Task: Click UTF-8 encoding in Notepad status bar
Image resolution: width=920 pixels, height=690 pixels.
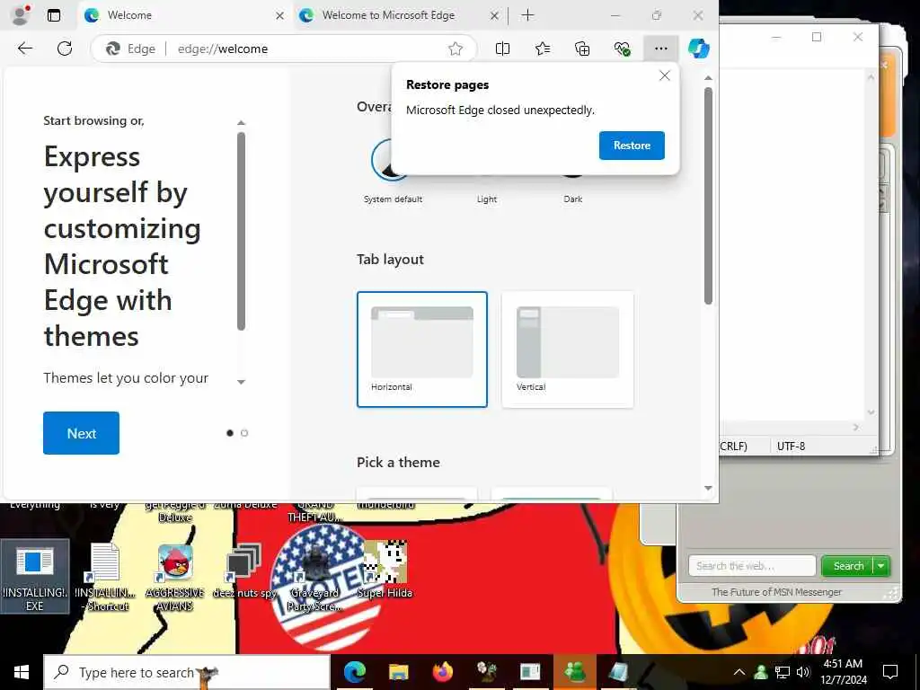Action: (791, 447)
